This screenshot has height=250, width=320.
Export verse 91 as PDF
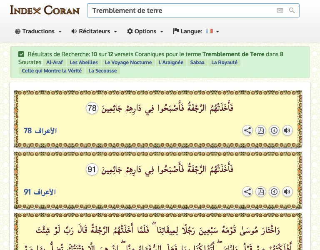click(x=261, y=192)
